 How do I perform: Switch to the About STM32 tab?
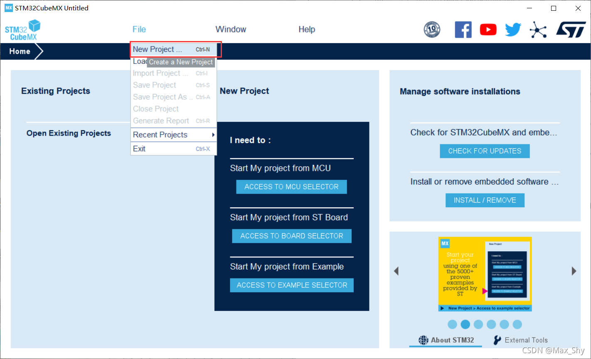pos(446,340)
